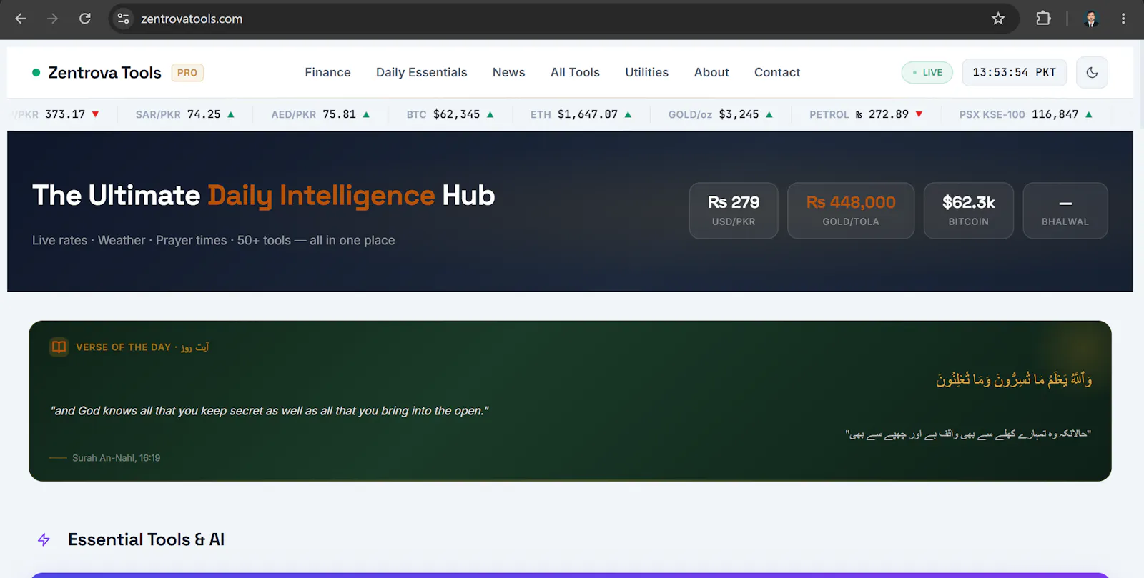Click the 13:53:54 PKT clock
Image resolution: width=1144 pixels, height=578 pixels.
(1014, 72)
